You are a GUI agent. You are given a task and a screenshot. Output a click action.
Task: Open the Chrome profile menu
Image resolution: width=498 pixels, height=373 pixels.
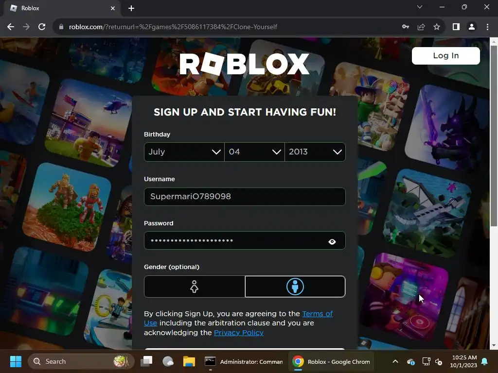pos(472,27)
